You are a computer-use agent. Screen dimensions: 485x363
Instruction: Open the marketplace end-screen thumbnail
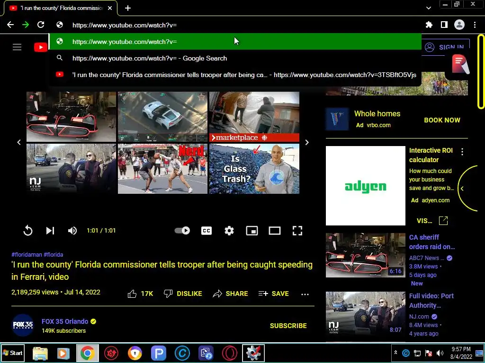pos(254,117)
